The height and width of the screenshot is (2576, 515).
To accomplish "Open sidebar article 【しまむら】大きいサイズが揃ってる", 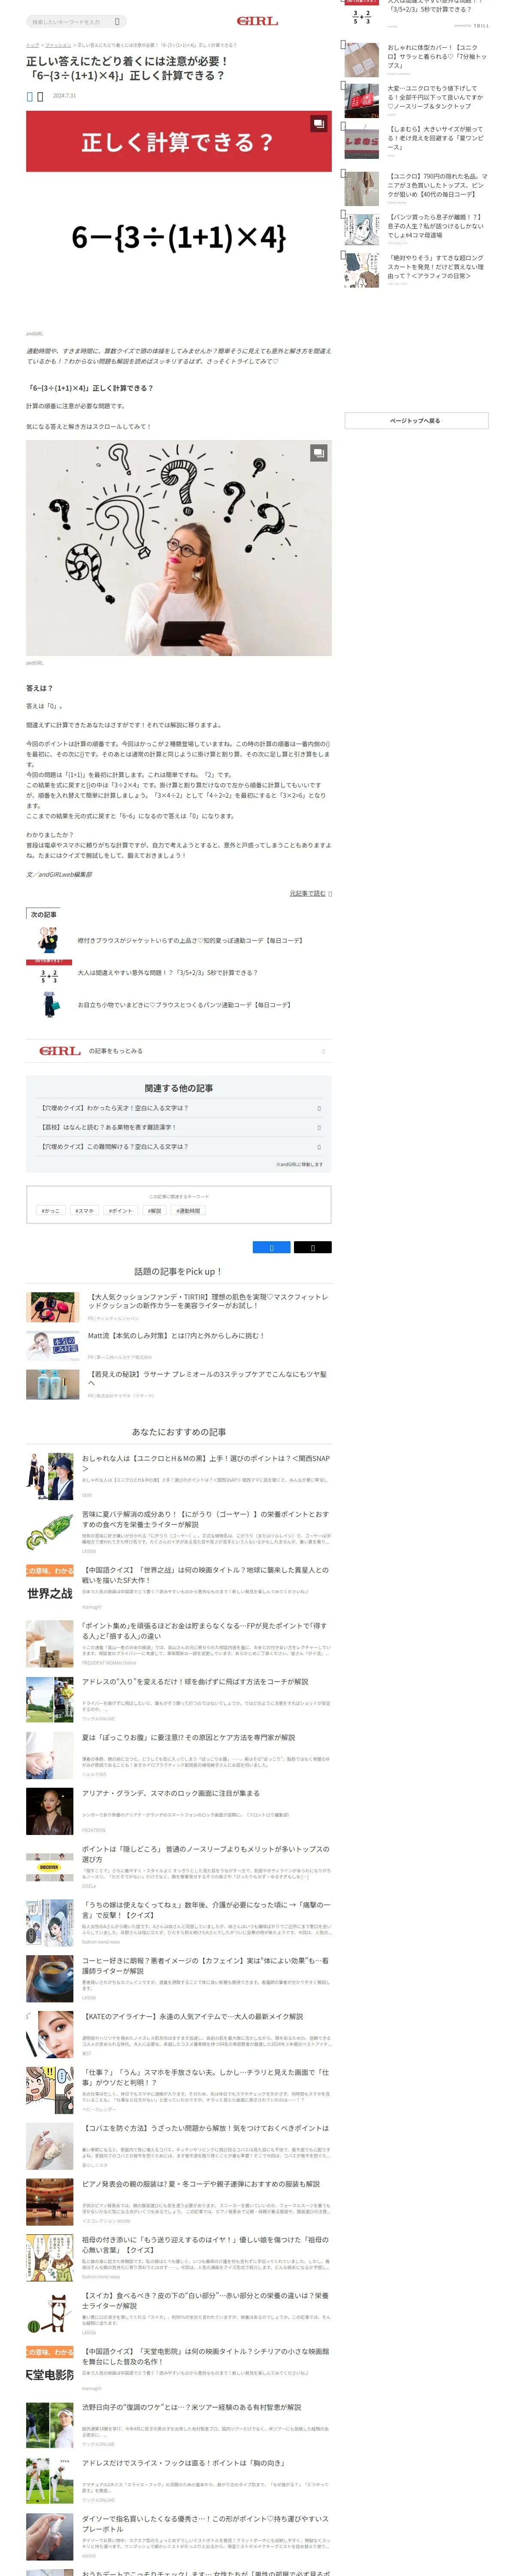I will [437, 138].
